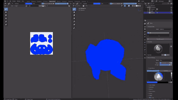This screenshot has width=178, height=100.
Task: Click the Save All Images button
Action: click(x=159, y=39)
